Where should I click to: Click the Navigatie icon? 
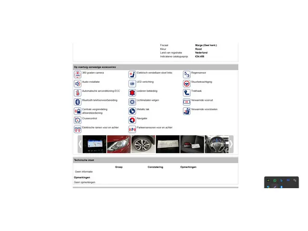[132, 120]
